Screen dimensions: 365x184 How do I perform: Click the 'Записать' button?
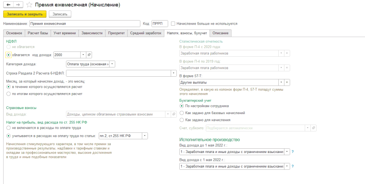60,14
